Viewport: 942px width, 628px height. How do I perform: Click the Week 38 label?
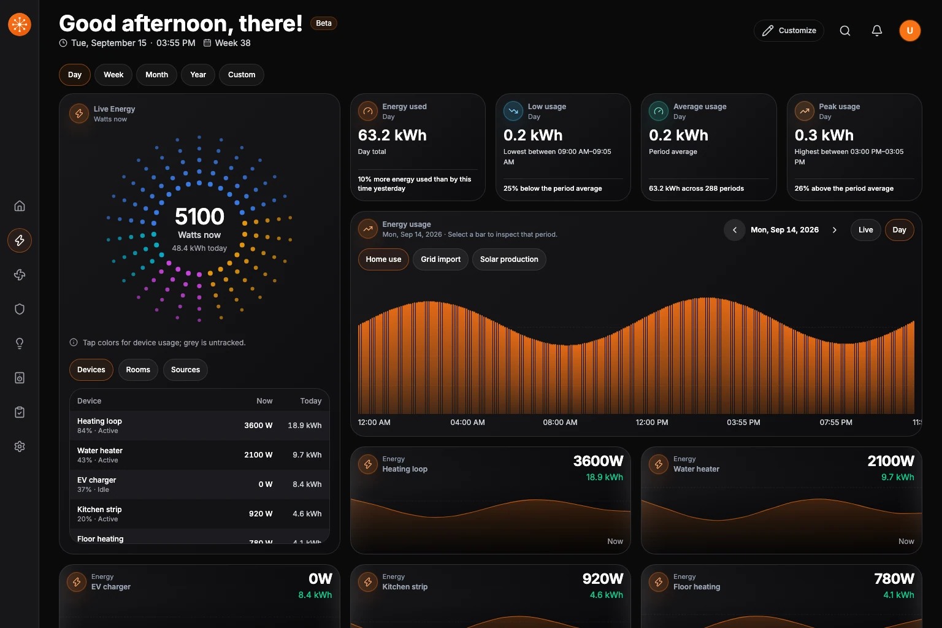pyautogui.click(x=232, y=43)
